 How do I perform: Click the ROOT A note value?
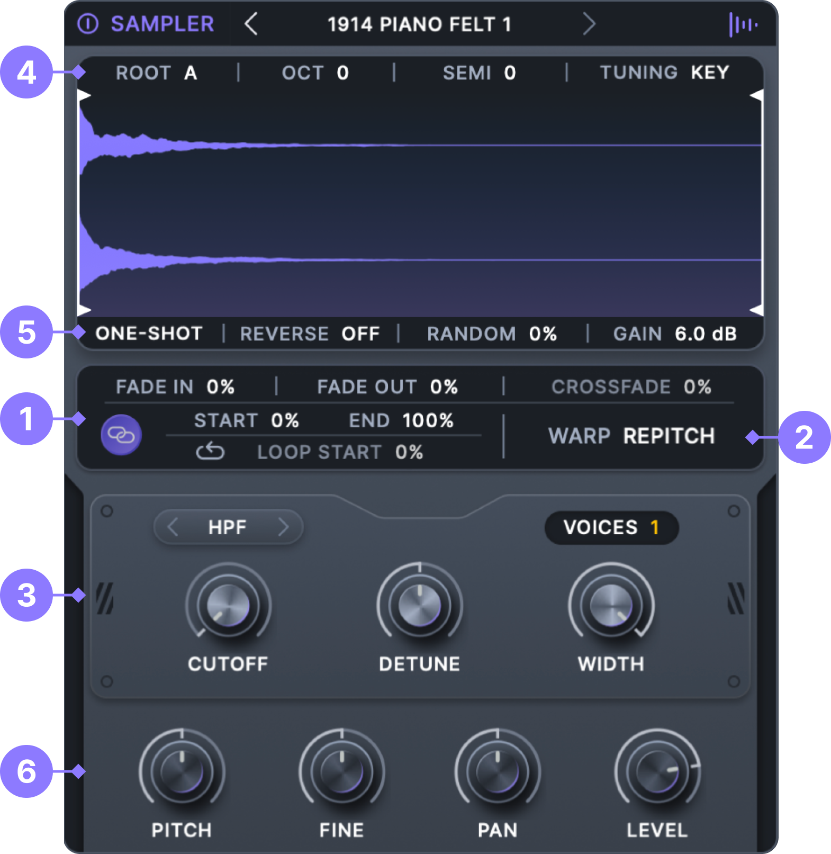click(191, 73)
